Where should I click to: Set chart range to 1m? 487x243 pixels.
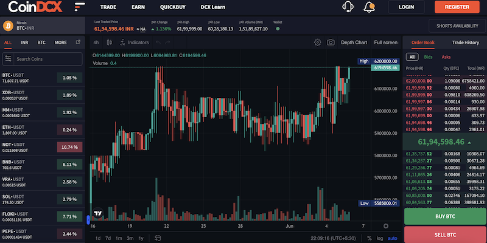tap(118, 238)
